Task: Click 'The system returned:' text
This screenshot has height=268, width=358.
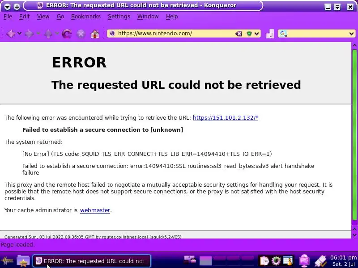Action: click(x=33, y=142)
